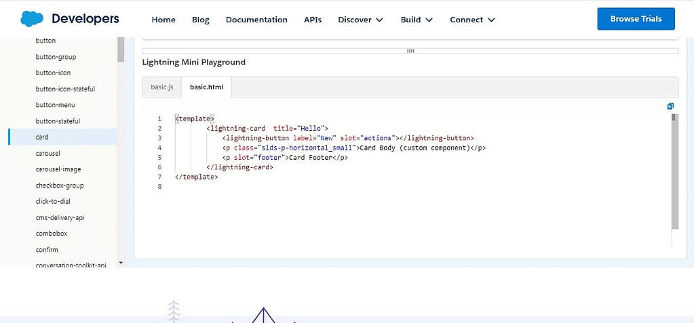Open the Home nav link
Image resolution: width=694 pixels, height=323 pixels.
(x=163, y=20)
